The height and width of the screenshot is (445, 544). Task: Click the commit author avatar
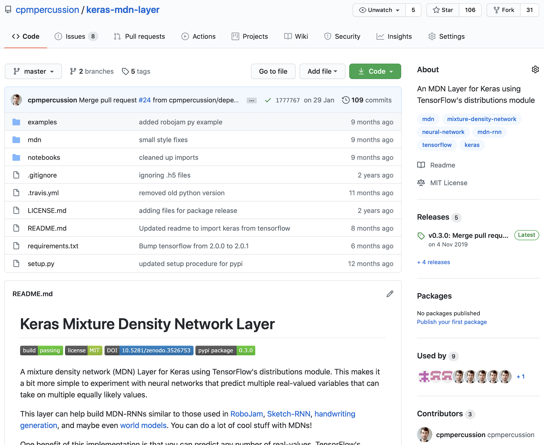16,100
